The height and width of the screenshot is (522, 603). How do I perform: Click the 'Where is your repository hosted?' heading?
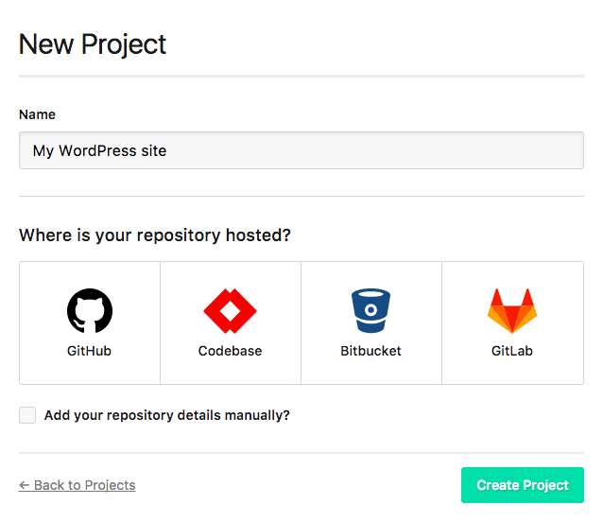[155, 235]
